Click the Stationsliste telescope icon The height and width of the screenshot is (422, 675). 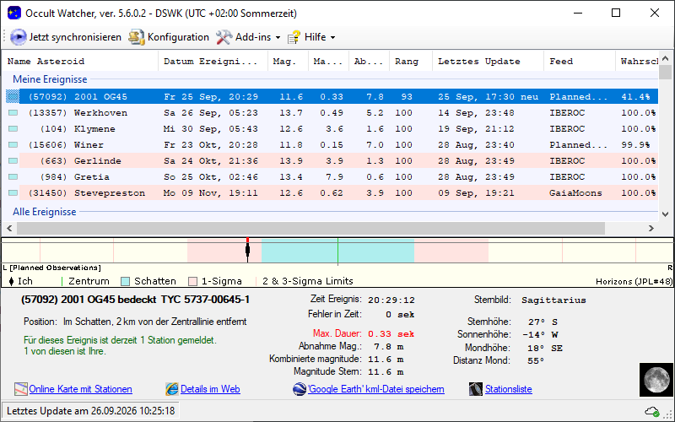(x=476, y=389)
